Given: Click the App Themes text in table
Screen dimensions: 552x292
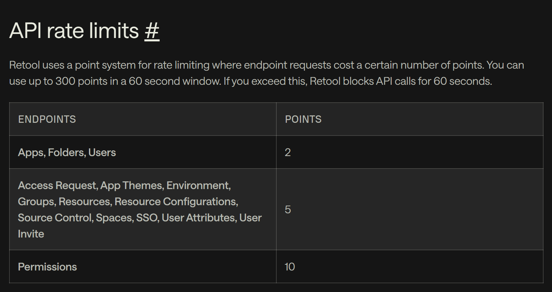Looking at the screenshot, I should (x=131, y=185).
